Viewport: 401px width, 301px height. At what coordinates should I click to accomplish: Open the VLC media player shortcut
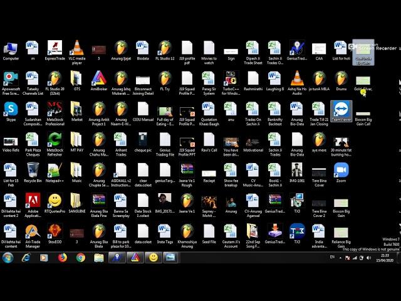point(76,53)
